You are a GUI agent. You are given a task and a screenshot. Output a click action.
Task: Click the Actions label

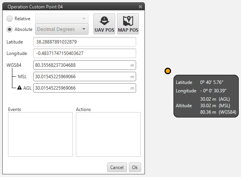tap(83, 109)
